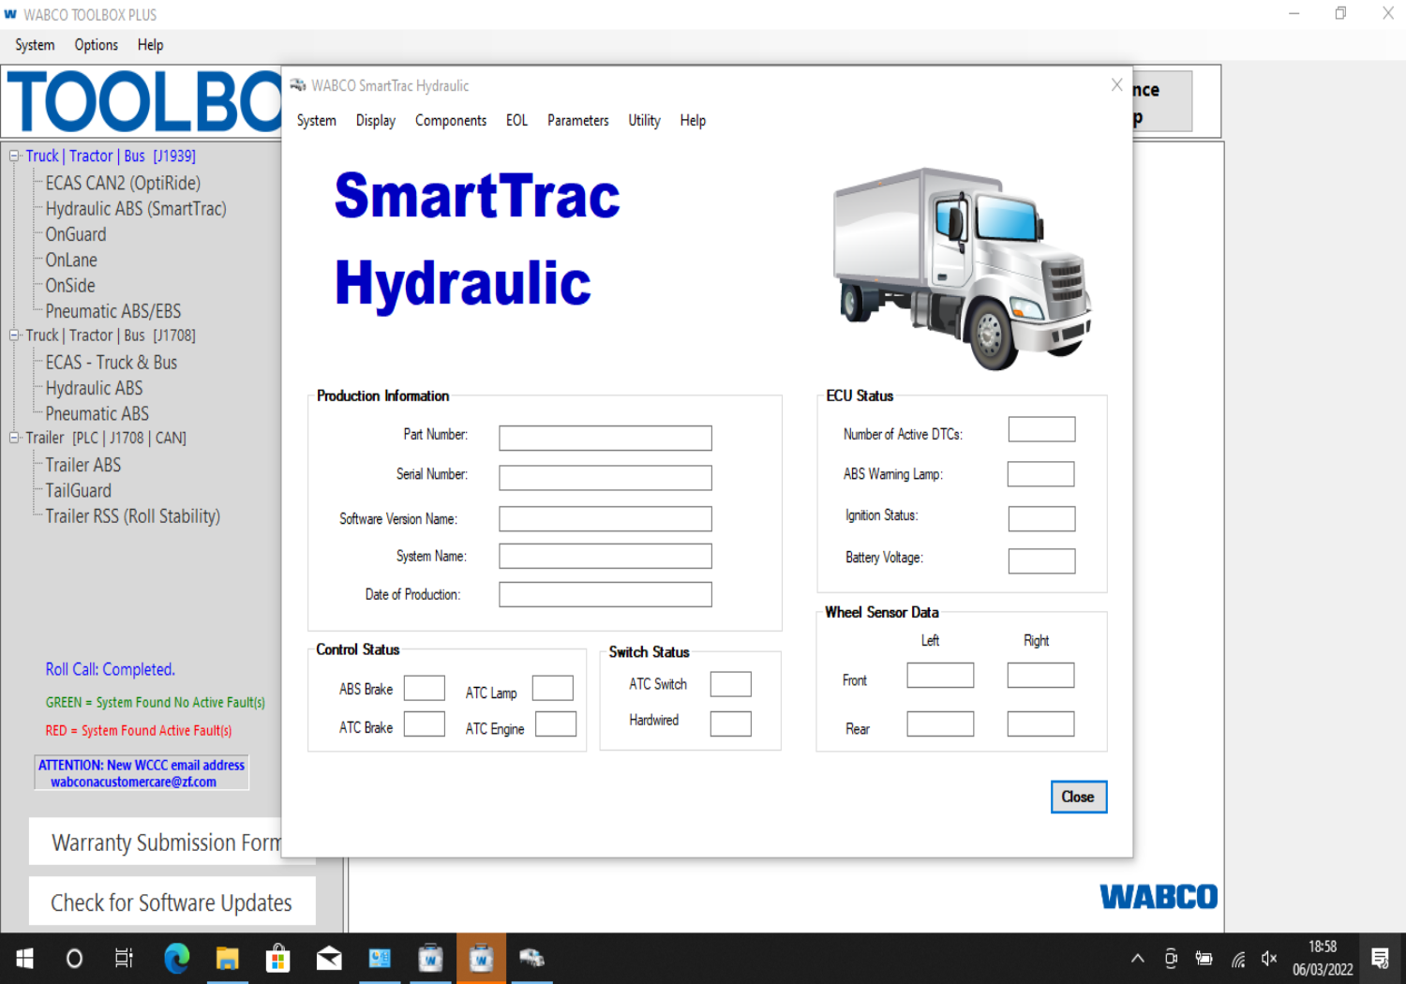Select Hydraulic ABS (SmartTrac) in the tree

136,209
